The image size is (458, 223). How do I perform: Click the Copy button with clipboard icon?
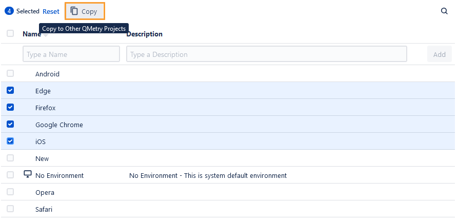click(x=85, y=11)
